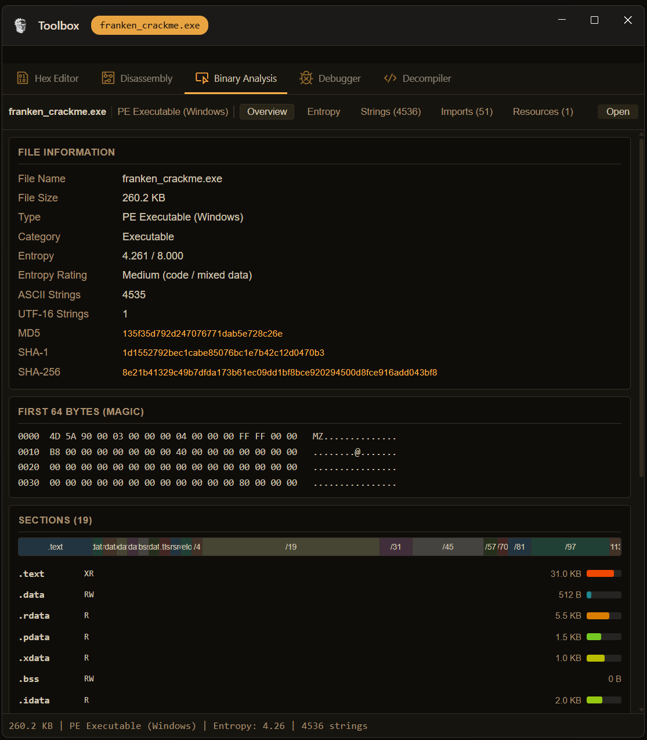The height and width of the screenshot is (740, 647).
Task: Open the Imports (51) sub-tab
Action: click(x=467, y=111)
